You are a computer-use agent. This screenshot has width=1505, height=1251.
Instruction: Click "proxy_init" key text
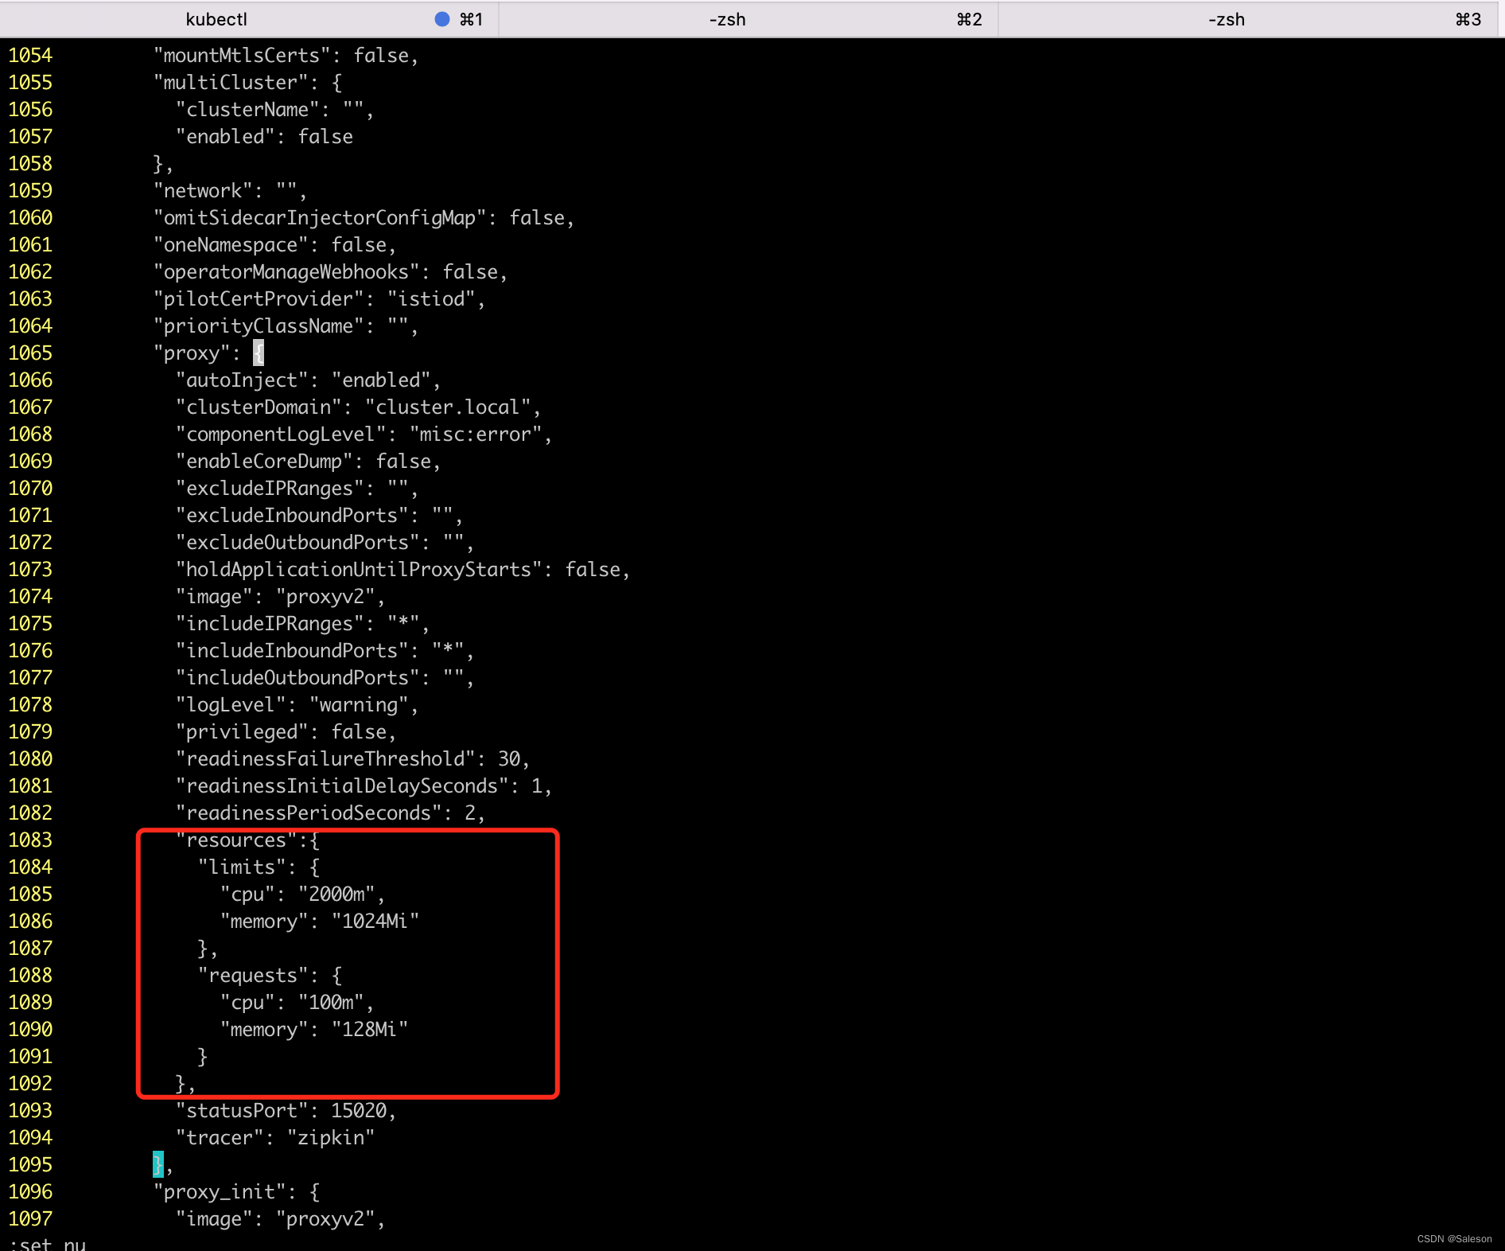pyautogui.click(x=220, y=1192)
